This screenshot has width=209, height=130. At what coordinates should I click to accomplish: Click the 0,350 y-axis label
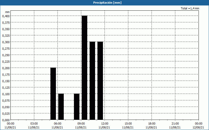6,29
